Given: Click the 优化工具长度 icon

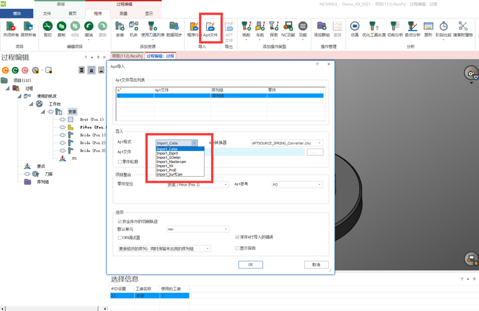Looking at the screenshot, I should [374, 26].
